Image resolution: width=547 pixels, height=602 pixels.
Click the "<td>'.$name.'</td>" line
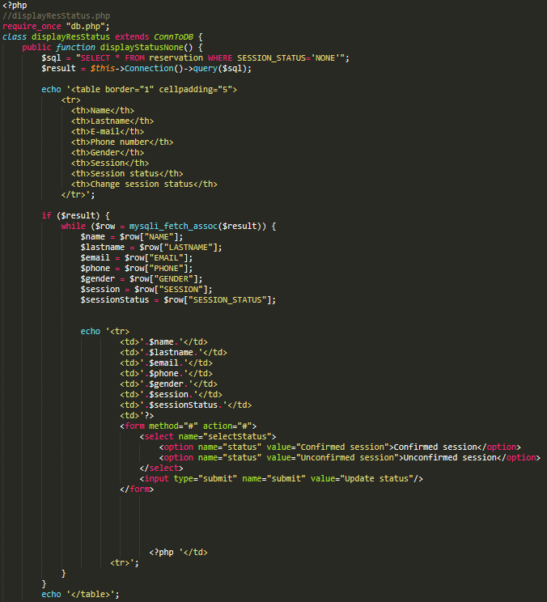coord(163,342)
